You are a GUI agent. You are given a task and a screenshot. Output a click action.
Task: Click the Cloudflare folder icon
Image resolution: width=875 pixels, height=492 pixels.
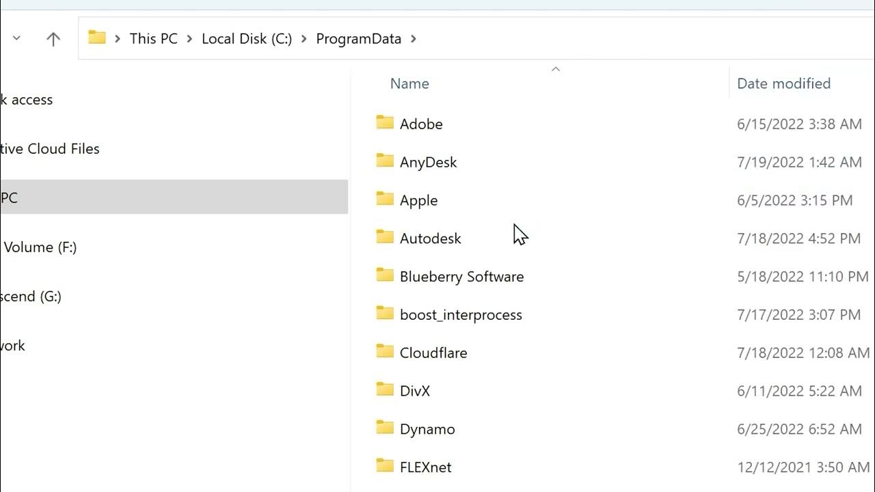[385, 353]
